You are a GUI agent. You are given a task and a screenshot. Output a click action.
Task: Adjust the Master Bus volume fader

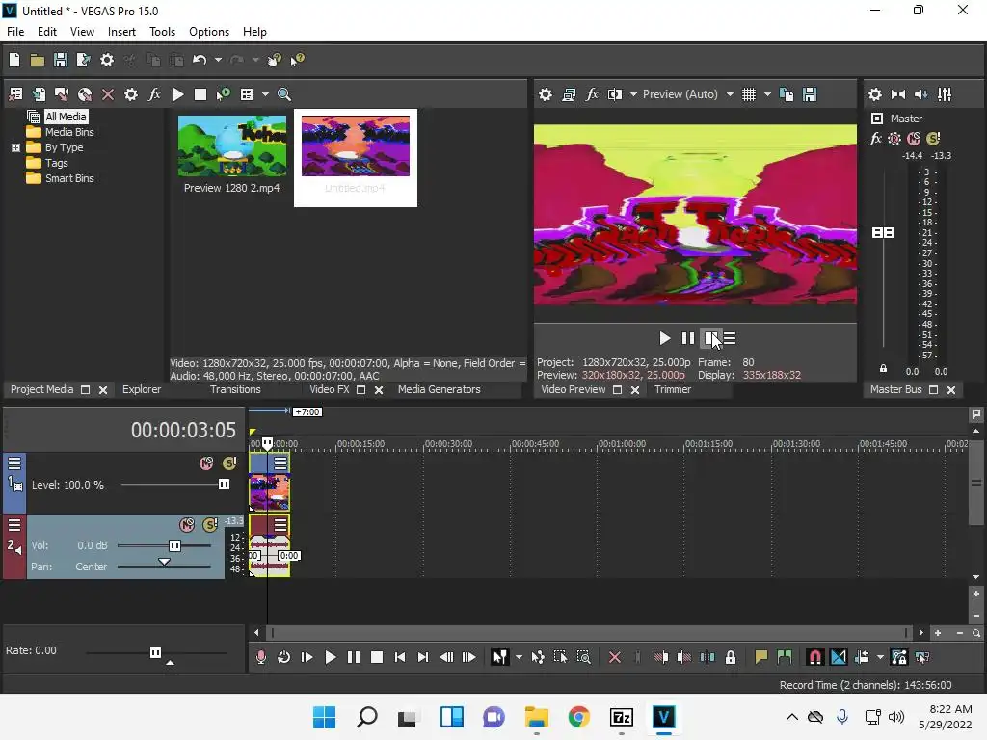883,233
